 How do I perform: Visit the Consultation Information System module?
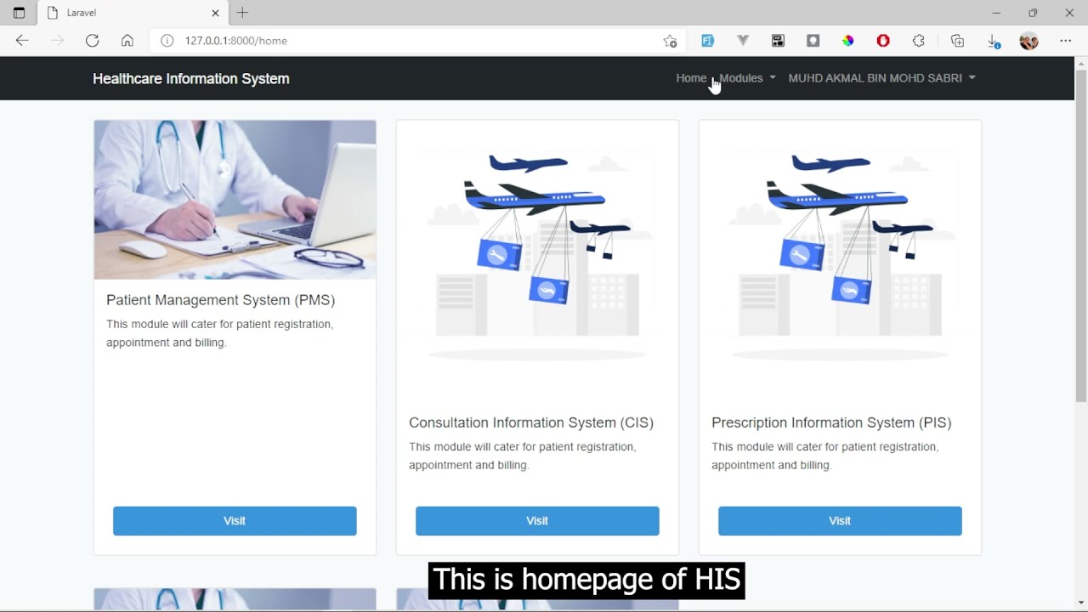pyautogui.click(x=537, y=521)
